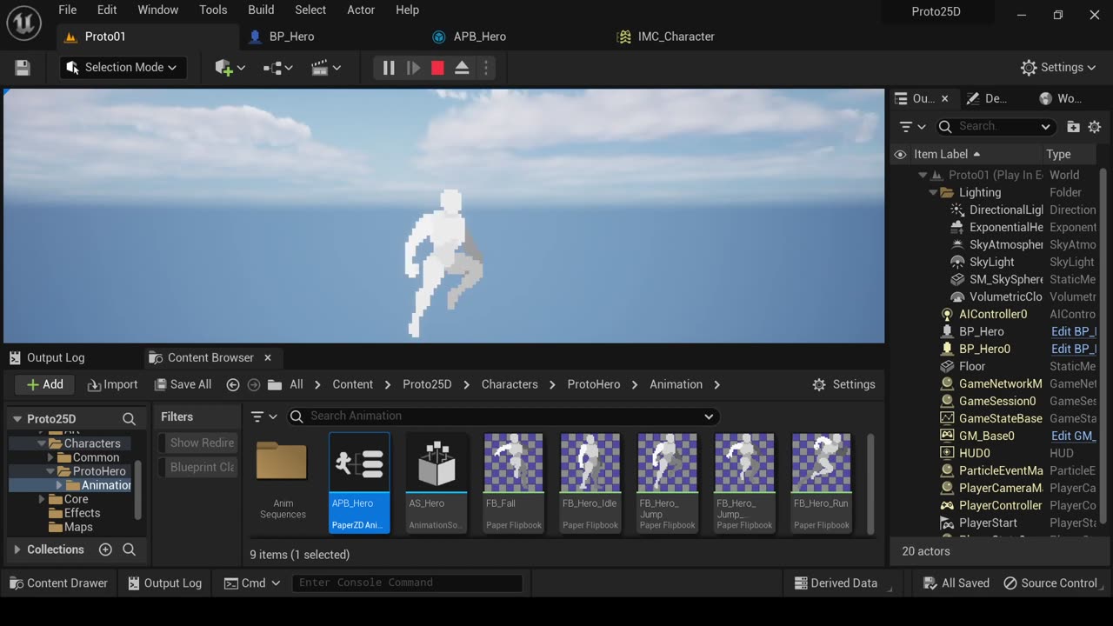Click the Import button
Viewport: 1113px width, 626px height.
click(112, 384)
